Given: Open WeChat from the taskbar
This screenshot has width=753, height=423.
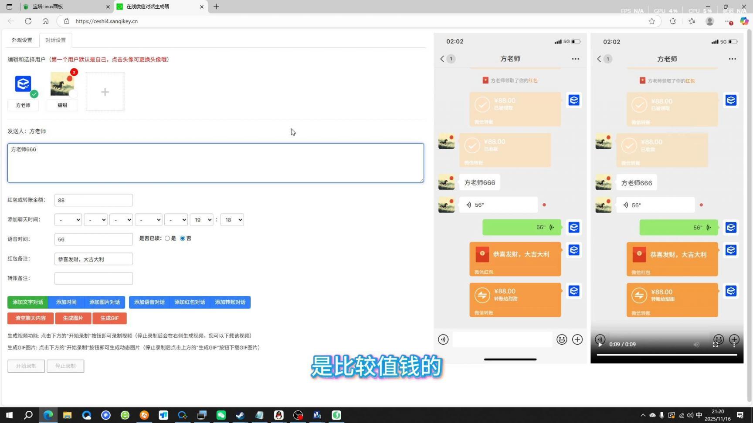Looking at the screenshot, I should (x=221, y=415).
